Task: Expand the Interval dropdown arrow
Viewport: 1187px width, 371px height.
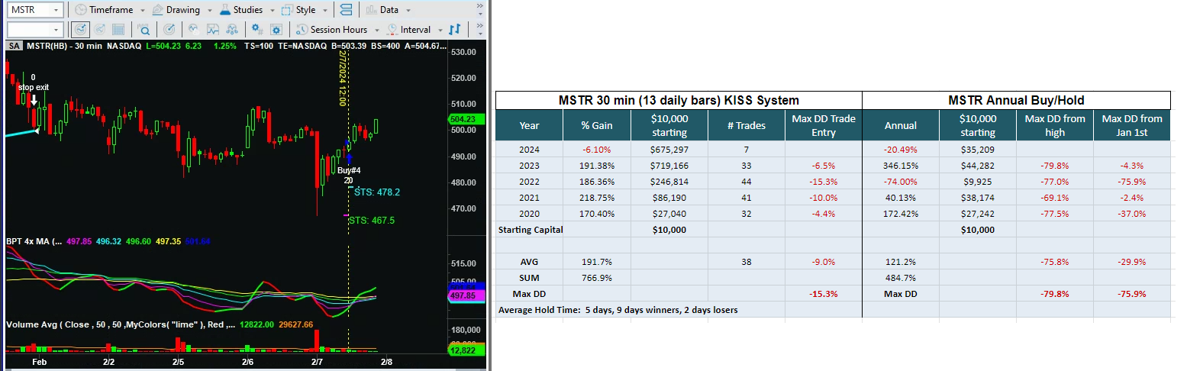Action: click(440, 30)
